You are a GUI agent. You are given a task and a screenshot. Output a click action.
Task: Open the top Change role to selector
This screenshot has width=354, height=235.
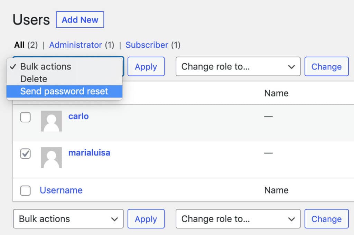[x=238, y=66]
